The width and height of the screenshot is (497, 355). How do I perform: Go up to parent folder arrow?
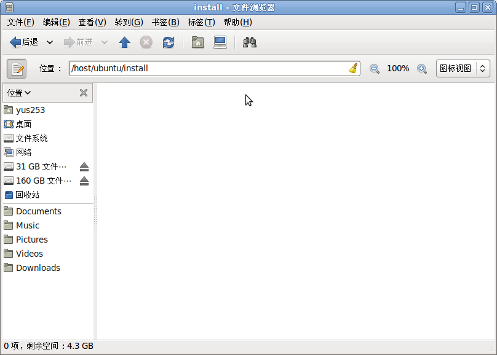point(125,42)
